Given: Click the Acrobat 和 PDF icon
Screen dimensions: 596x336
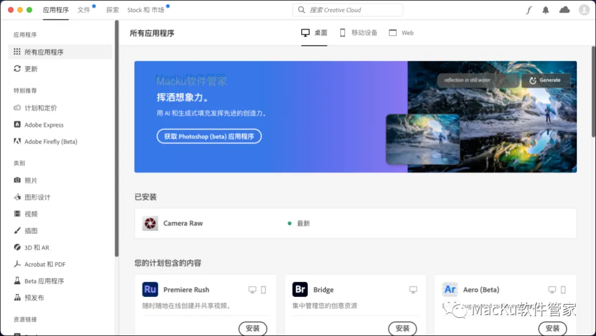Looking at the screenshot, I should pos(17,264).
